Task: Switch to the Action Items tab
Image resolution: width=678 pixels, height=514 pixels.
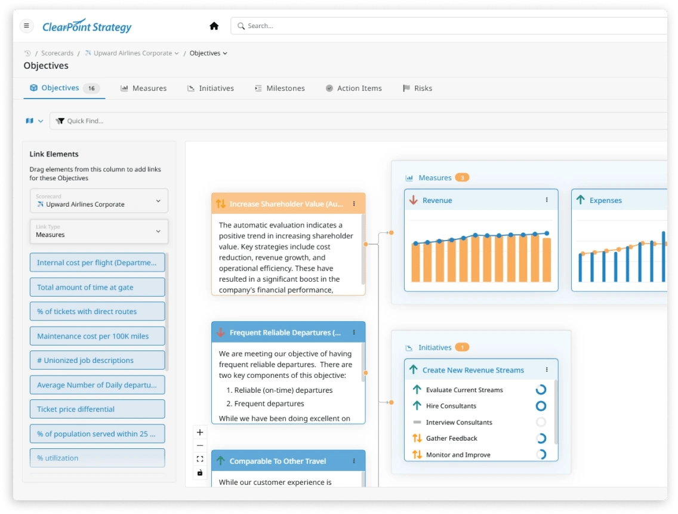Action: [x=354, y=88]
